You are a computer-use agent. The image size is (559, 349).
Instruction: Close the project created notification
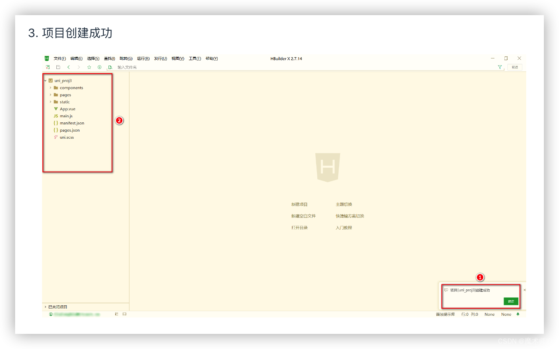coord(525,290)
